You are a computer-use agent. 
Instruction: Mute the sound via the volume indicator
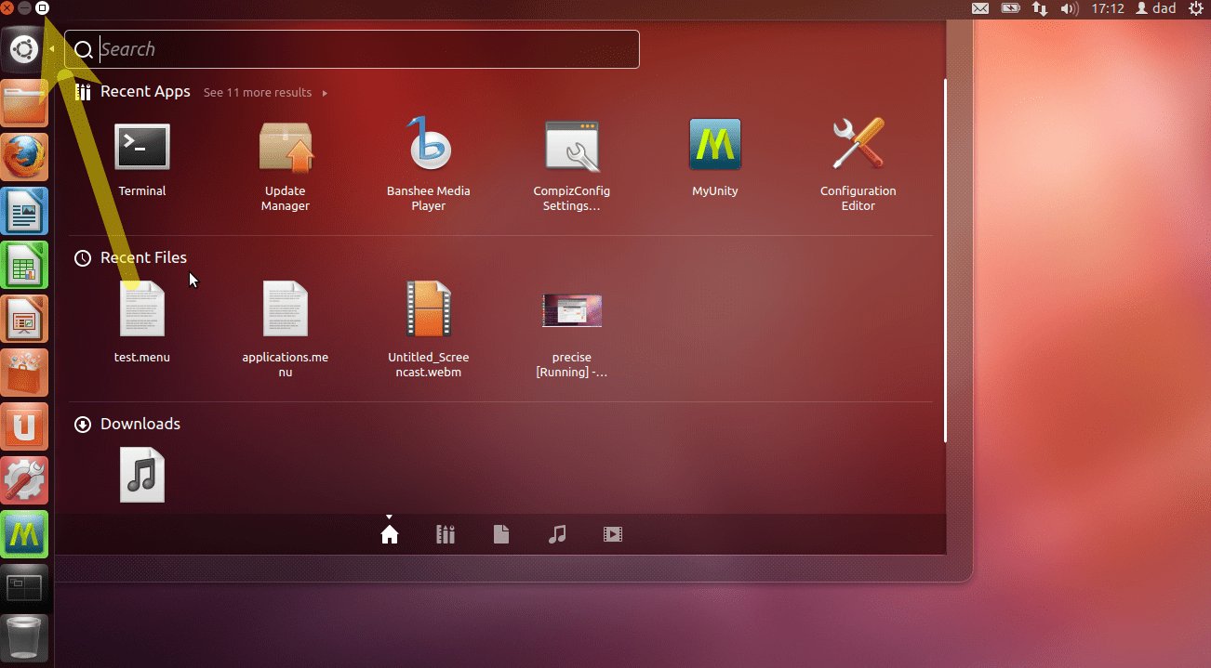tap(1070, 8)
